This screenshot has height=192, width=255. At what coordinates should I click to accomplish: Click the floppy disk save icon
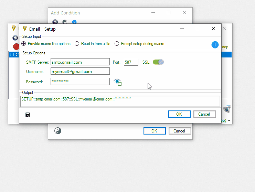click(x=28, y=114)
